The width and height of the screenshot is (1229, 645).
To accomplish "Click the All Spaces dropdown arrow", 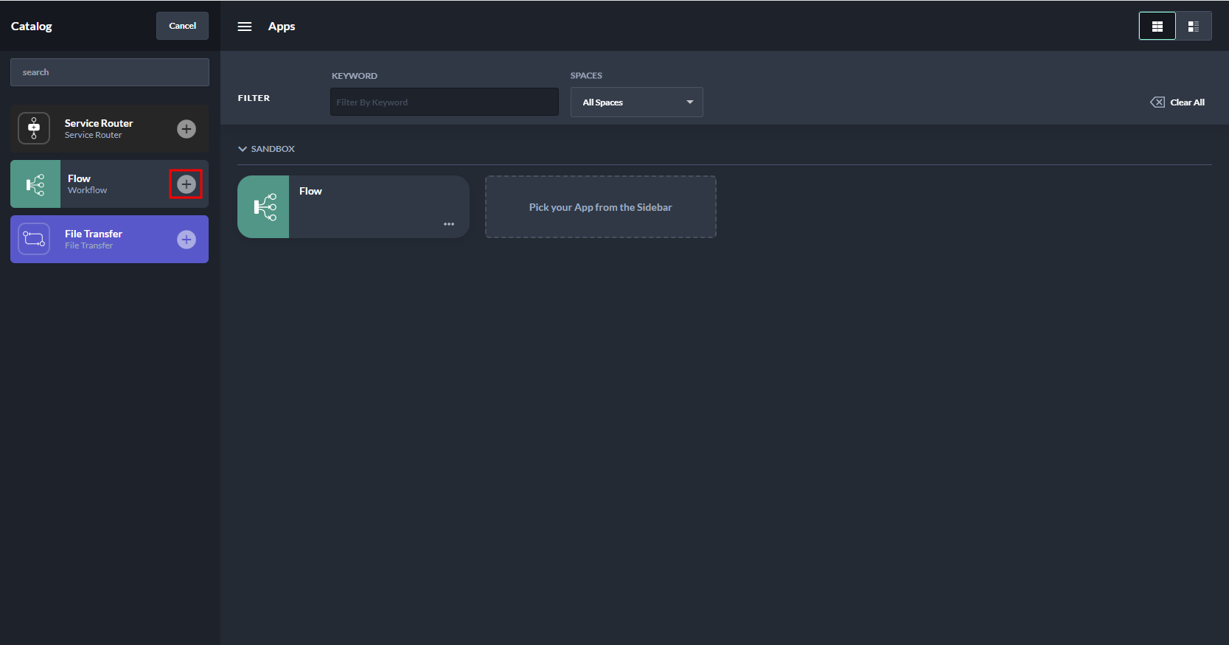I will click(x=690, y=102).
